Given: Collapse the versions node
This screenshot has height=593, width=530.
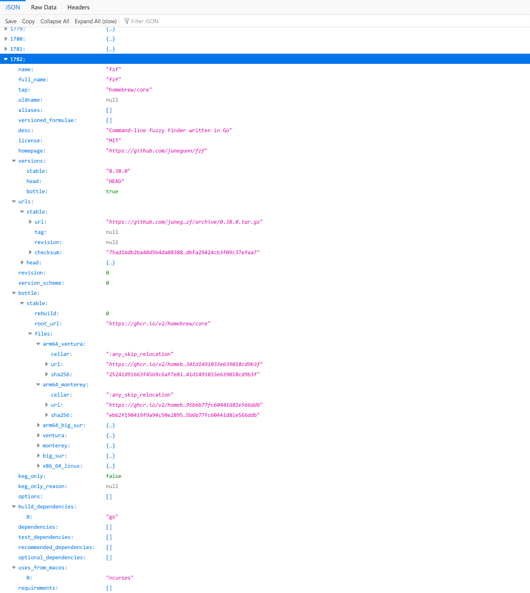Looking at the screenshot, I should (x=14, y=161).
